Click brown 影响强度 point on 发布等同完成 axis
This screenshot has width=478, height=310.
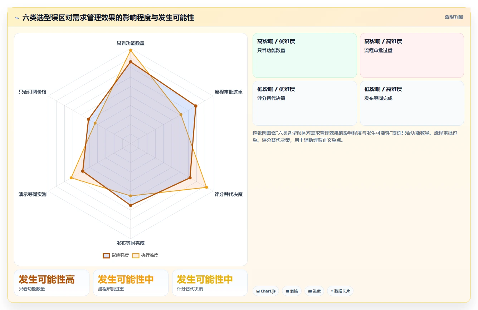click(x=131, y=205)
